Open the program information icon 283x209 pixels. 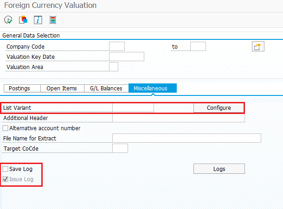pyautogui.click(x=38, y=20)
